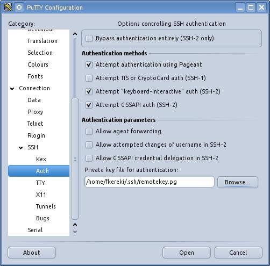
Task: Collapse the SSH tree node arrow
Action: pyautogui.click(x=21, y=148)
